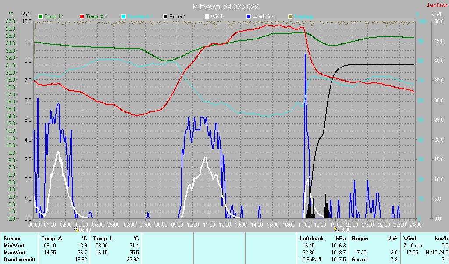Screen dimensions: 449x264
Task: Select the Regen* legend label
Action: 178,17
